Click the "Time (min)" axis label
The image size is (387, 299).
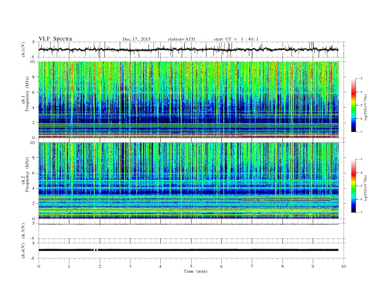tap(195, 271)
